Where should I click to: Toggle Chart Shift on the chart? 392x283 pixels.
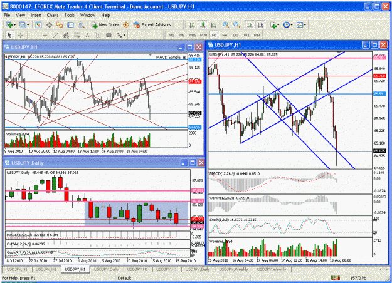click(260, 24)
